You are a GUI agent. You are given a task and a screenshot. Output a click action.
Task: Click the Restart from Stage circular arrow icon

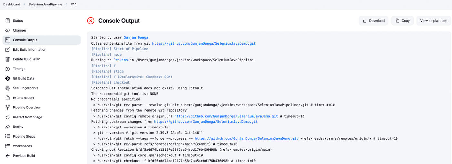8,117
